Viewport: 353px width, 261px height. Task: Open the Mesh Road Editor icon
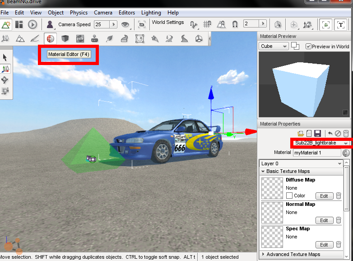click(124, 38)
